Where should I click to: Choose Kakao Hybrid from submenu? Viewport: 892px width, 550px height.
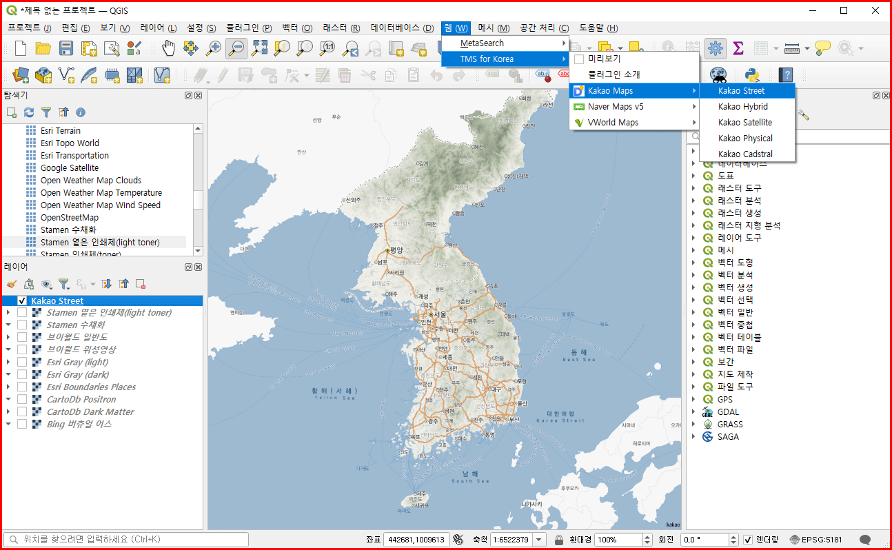(x=747, y=107)
